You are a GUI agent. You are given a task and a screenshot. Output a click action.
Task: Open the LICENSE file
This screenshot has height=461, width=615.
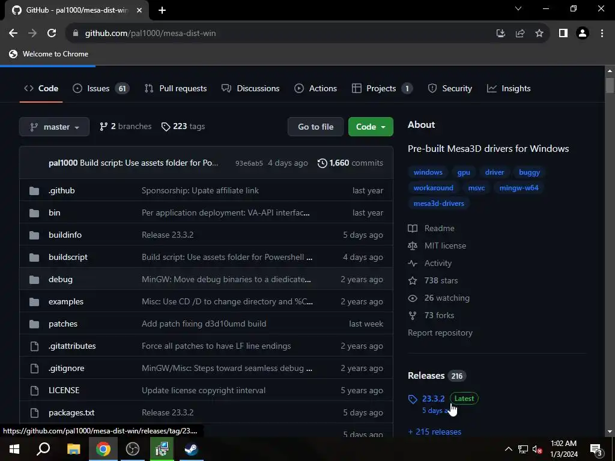[x=64, y=390]
